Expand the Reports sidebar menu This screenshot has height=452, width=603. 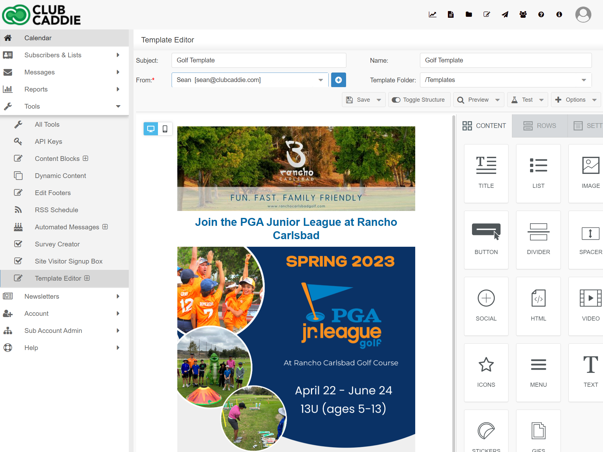pos(64,89)
